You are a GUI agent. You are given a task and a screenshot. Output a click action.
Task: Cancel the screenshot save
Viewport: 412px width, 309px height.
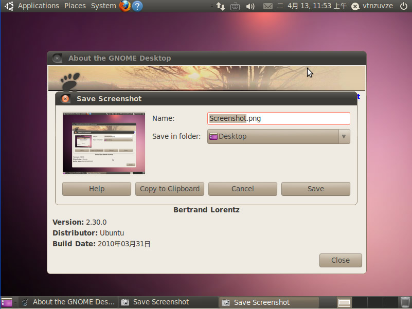(x=243, y=189)
